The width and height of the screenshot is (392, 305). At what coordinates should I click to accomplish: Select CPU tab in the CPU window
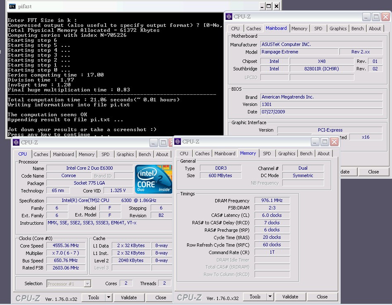(x=22, y=154)
